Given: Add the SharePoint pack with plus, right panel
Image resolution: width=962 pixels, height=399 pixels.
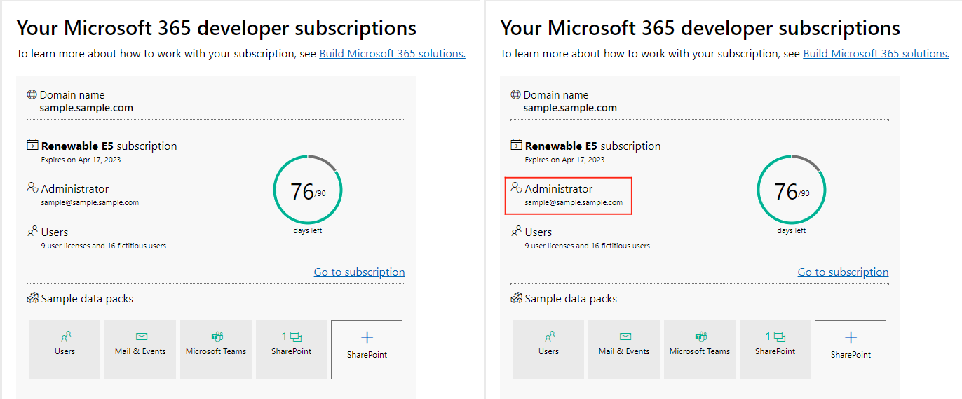Looking at the screenshot, I should click(x=851, y=349).
